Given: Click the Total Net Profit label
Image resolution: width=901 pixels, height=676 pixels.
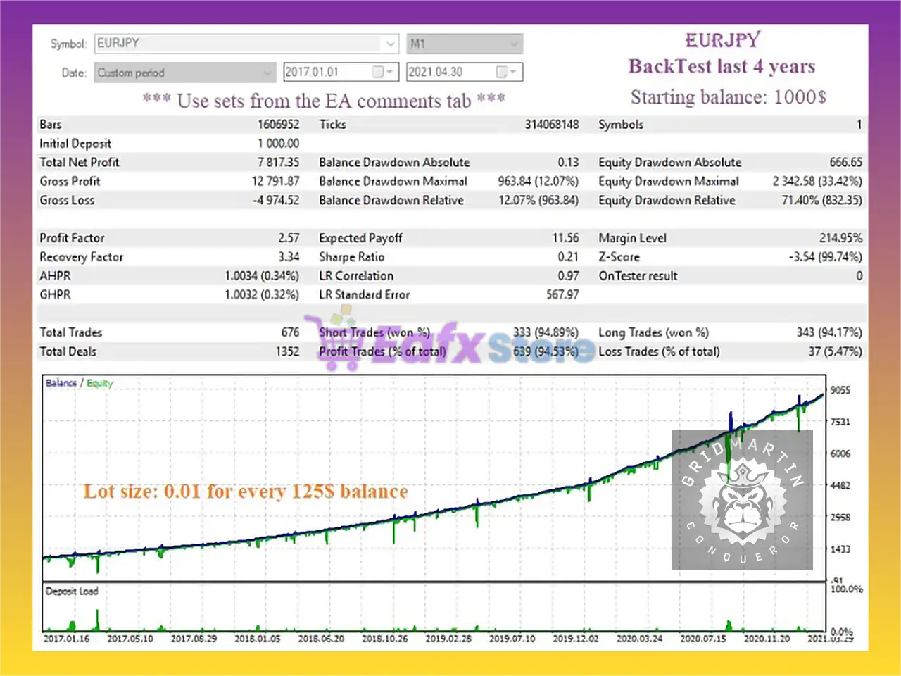Looking at the screenshot, I should click(x=80, y=163).
